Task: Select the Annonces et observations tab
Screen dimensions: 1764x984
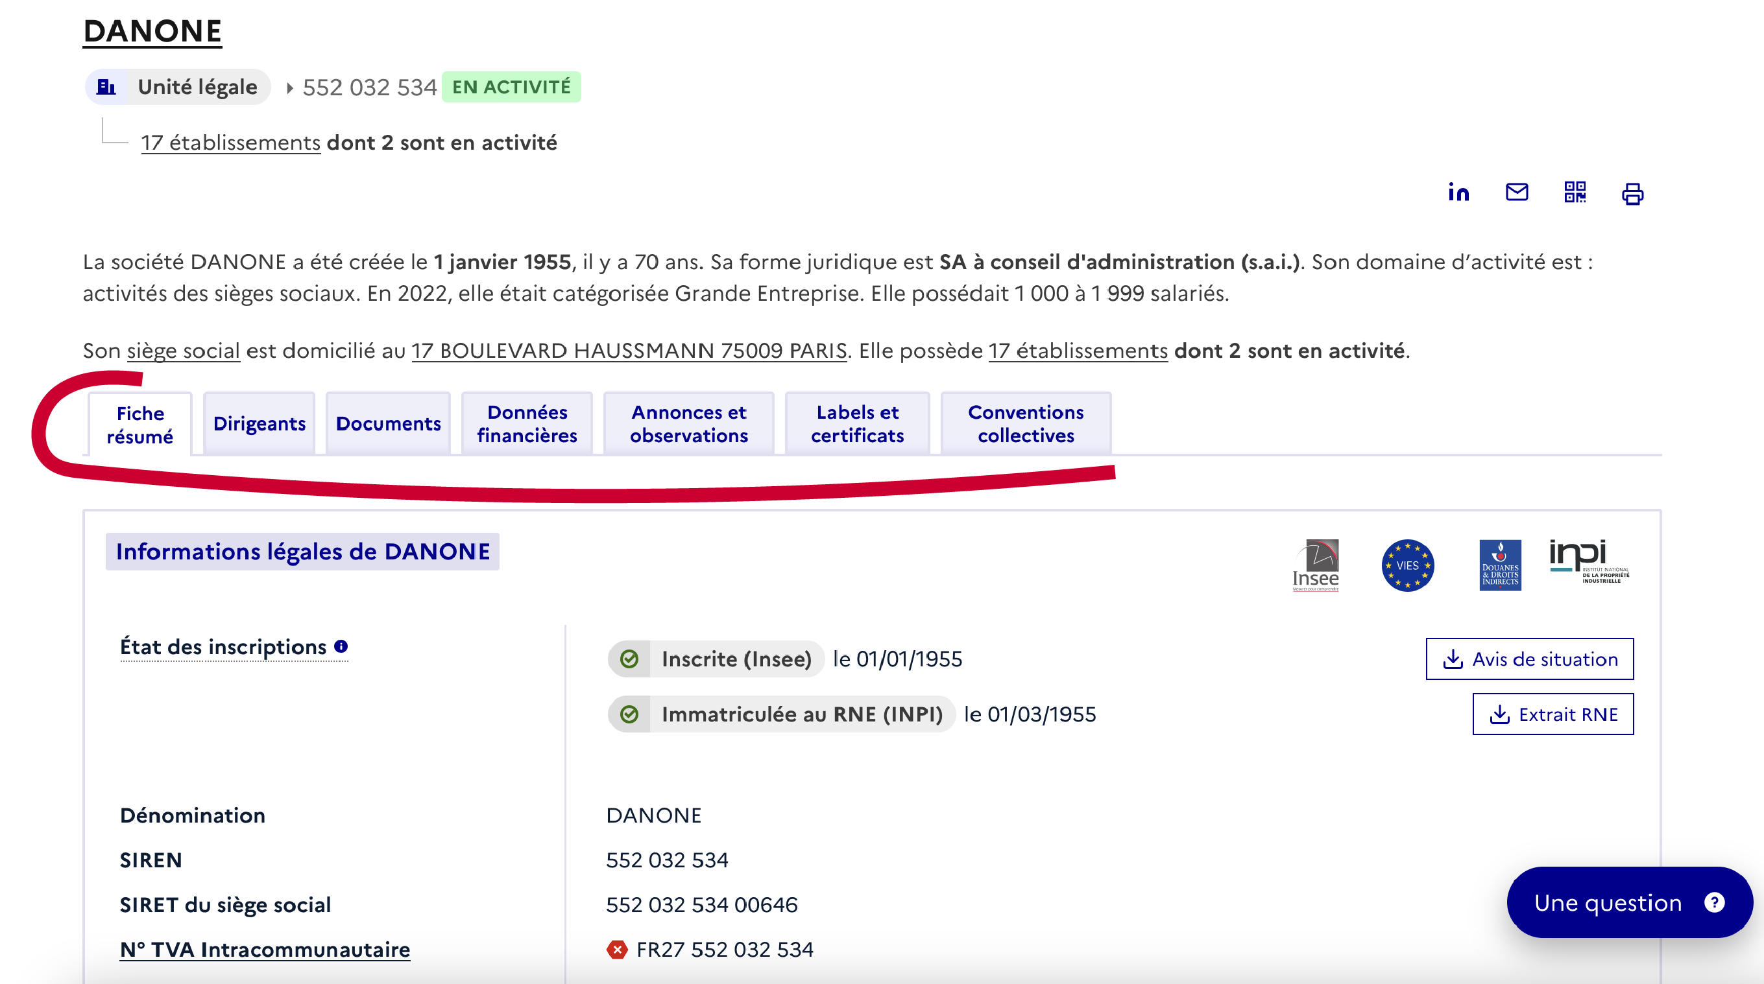Action: click(688, 423)
